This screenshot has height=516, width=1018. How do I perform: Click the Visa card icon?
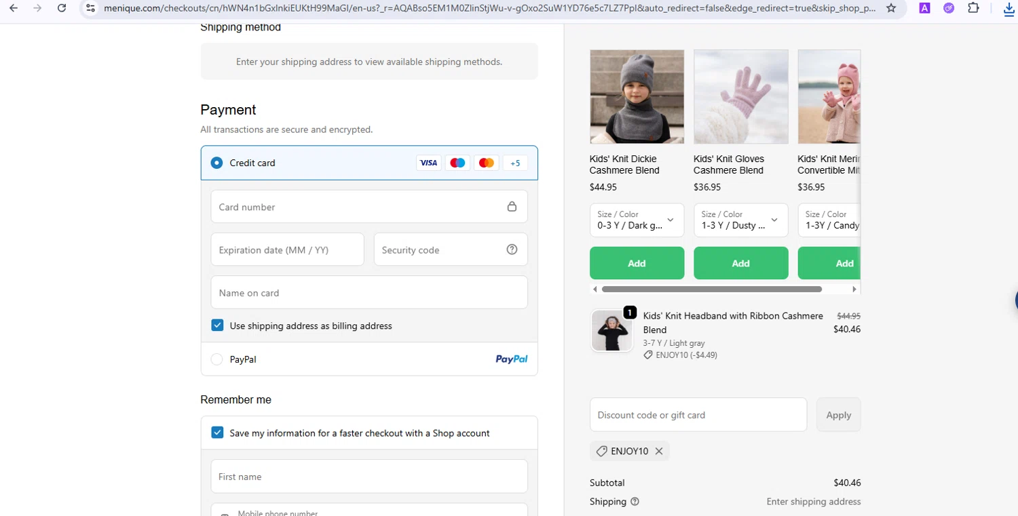click(428, 163)
